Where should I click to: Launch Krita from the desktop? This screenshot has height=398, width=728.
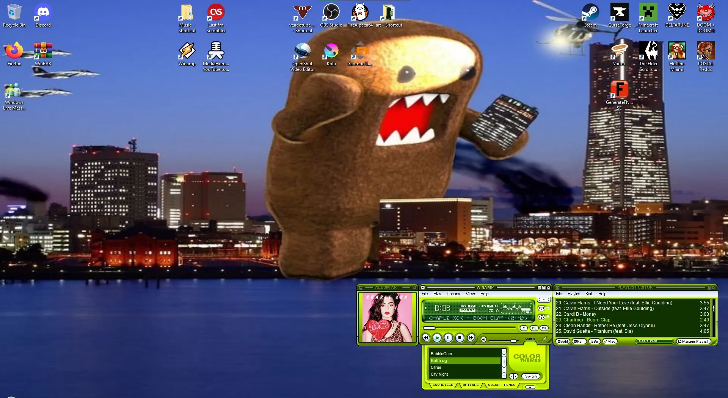(331, 54)
